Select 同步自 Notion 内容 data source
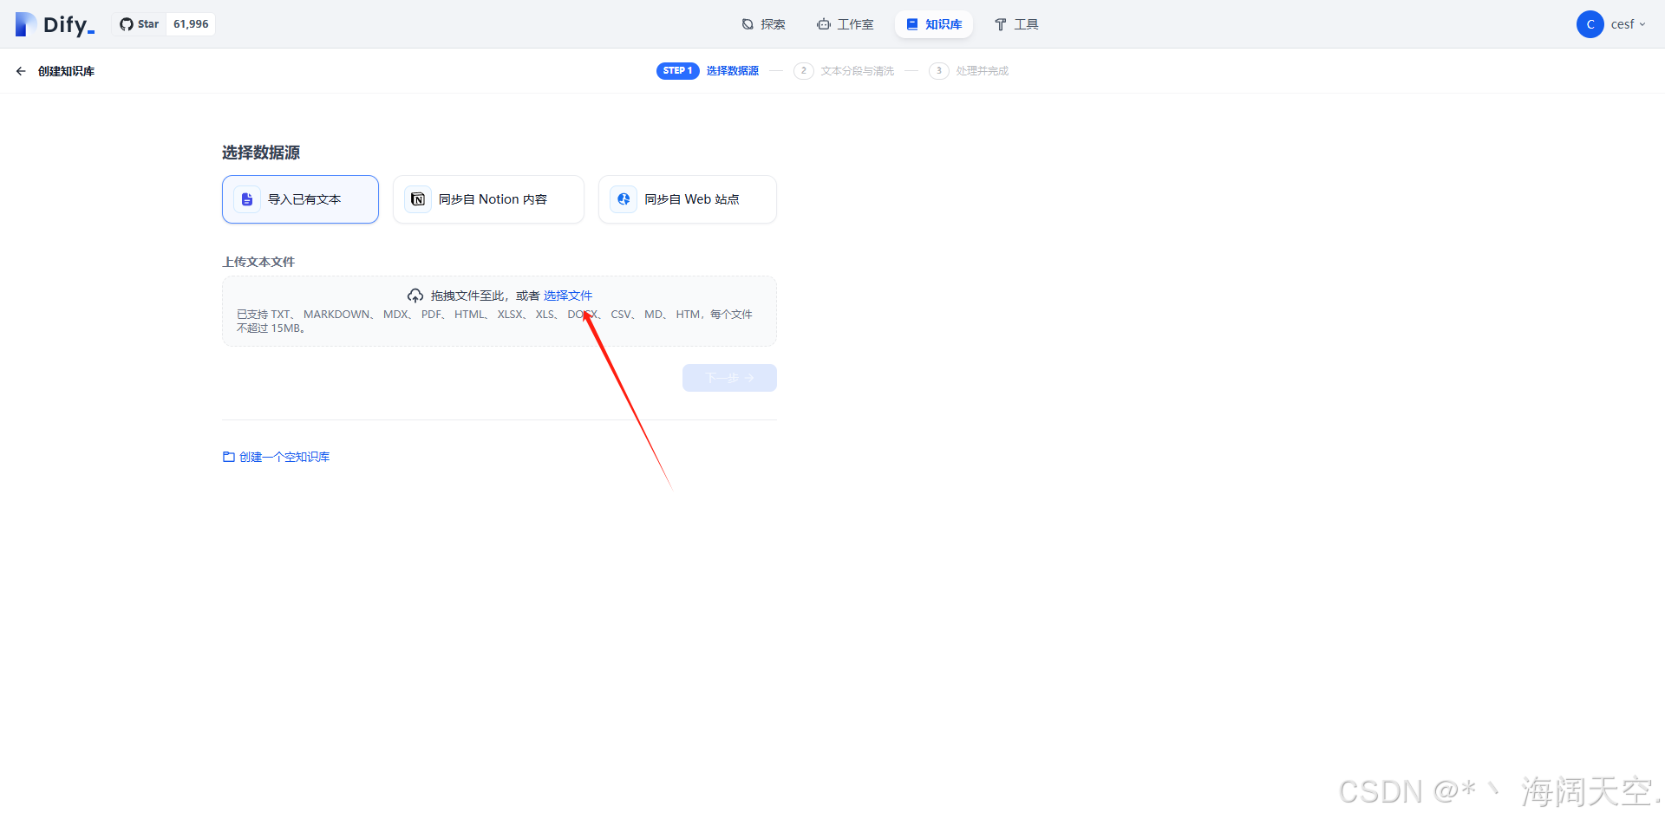Viewport: 1665px width, 819px height. (x=488, y=199)
